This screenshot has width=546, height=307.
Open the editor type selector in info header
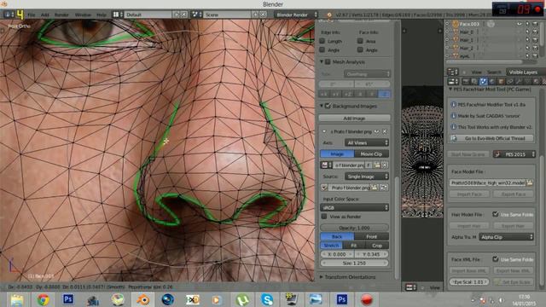[x=9, y=14]
